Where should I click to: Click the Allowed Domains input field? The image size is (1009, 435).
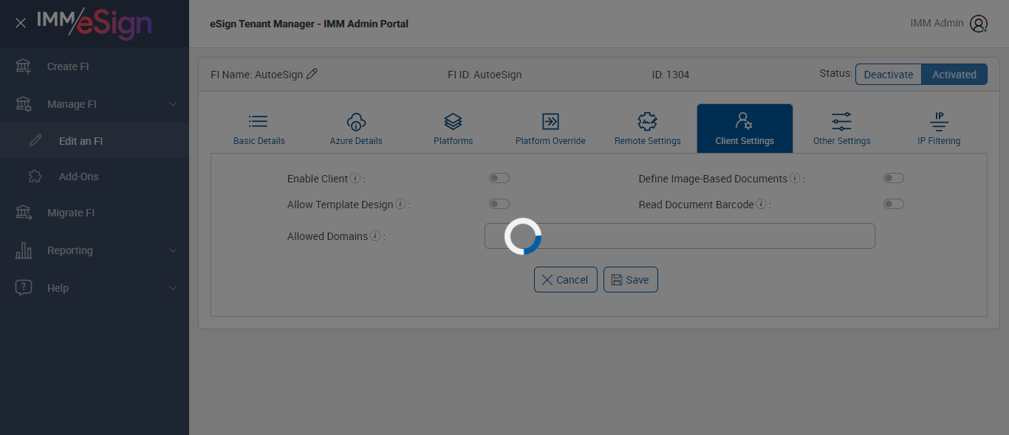pyautogui.click(x=680, y=236)
